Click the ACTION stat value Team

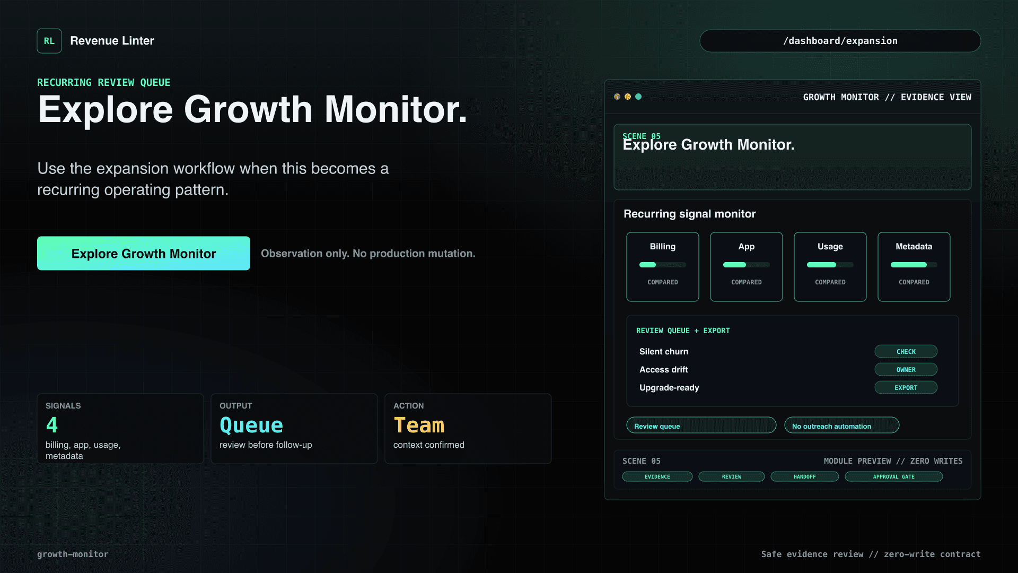point(419,425)
